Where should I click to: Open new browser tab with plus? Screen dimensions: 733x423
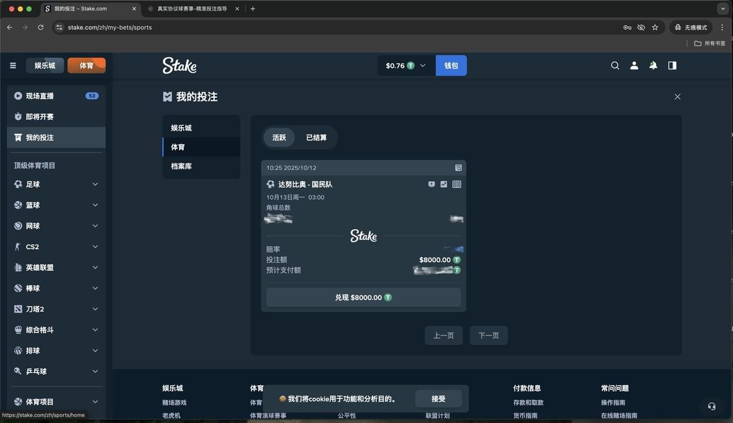[253, 9]
